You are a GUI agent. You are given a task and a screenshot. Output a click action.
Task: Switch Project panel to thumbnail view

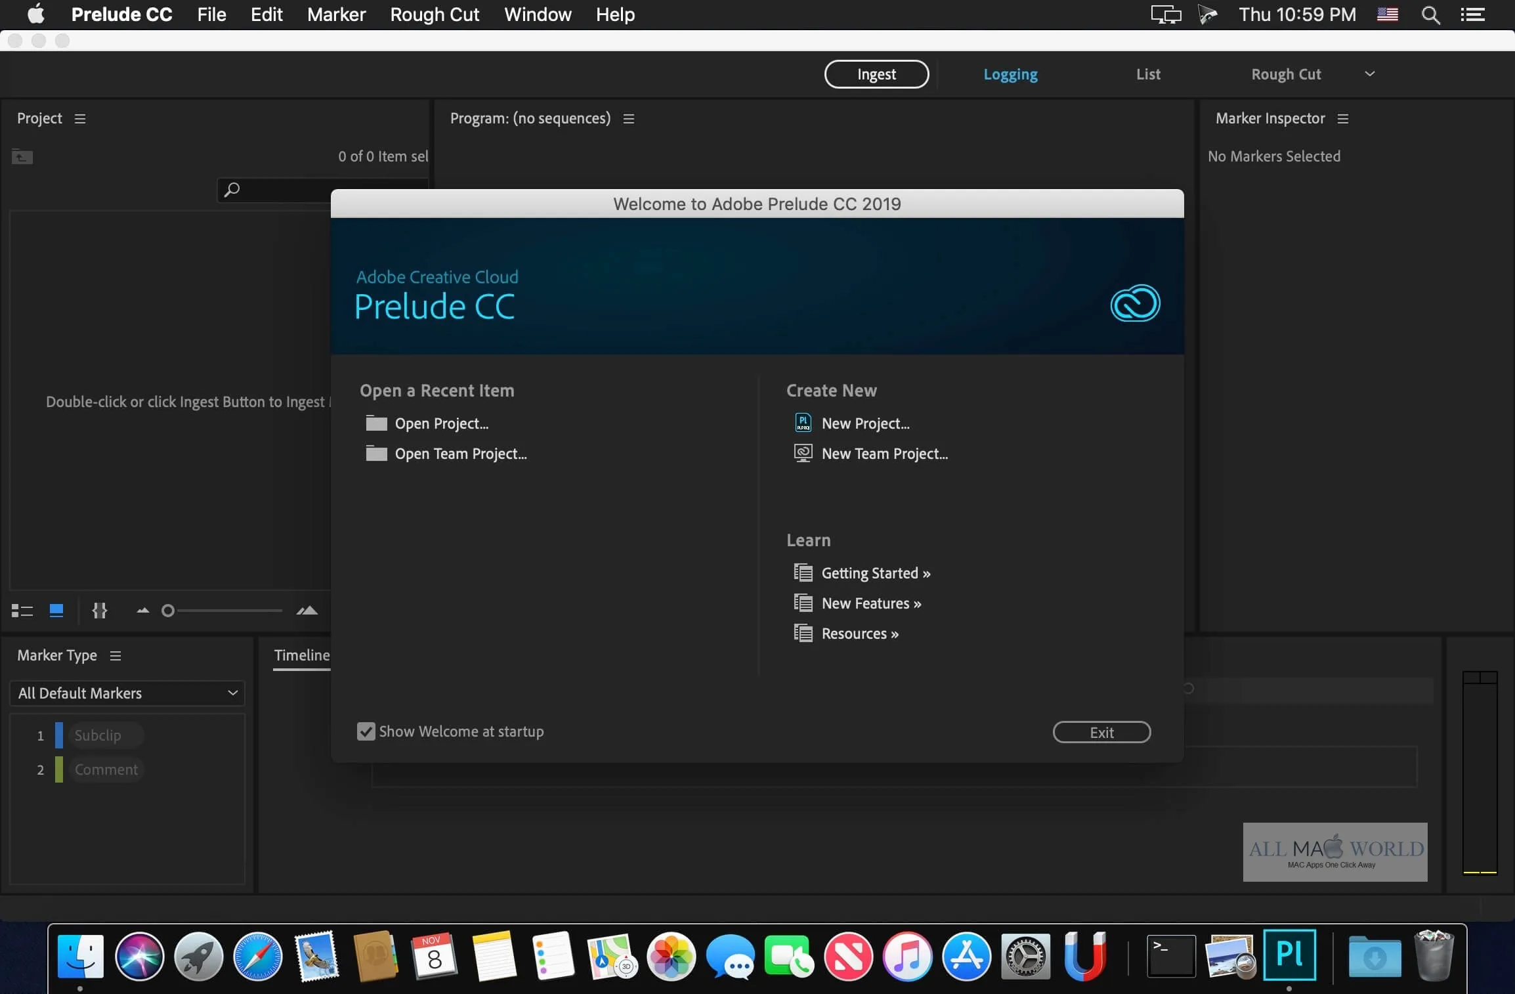[x=56, y=611]
